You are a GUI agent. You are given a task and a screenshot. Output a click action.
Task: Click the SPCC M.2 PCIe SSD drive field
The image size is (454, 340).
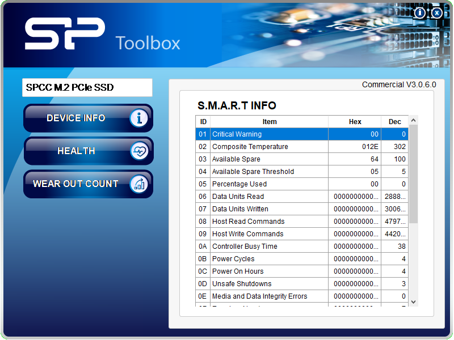[87, 87]
